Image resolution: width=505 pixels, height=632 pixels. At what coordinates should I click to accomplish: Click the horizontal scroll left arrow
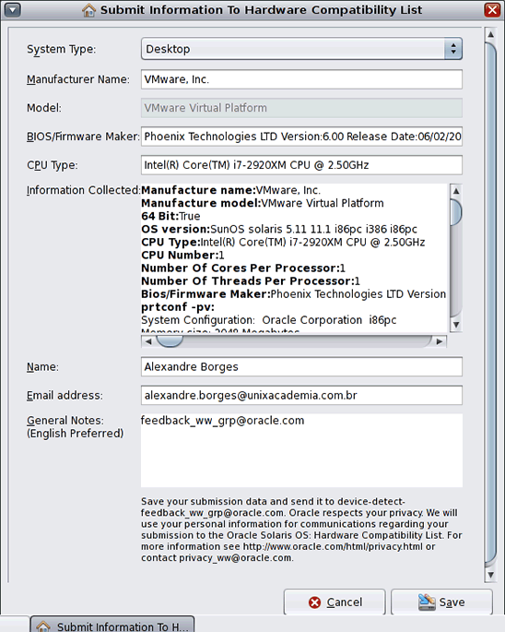(148, 341)
